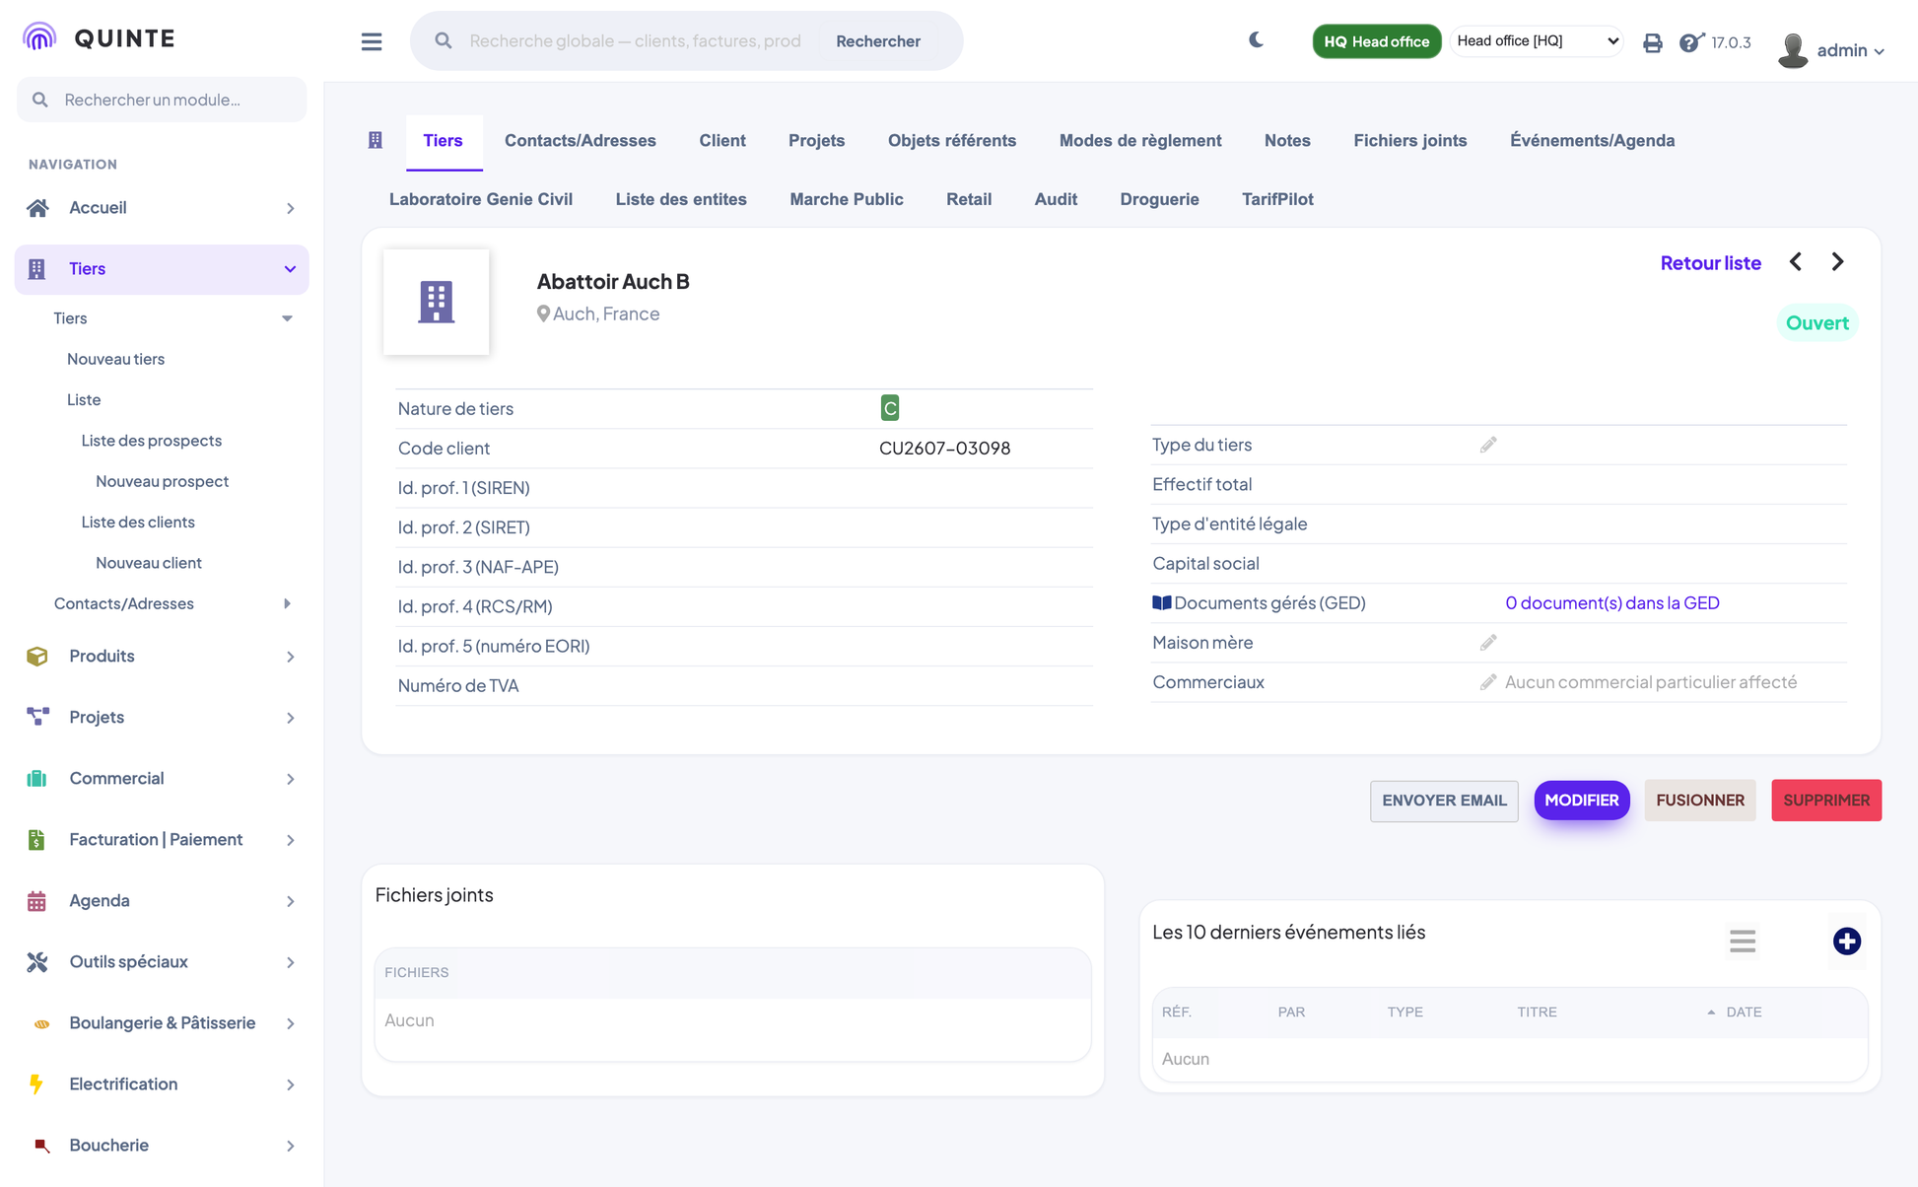
Task: Switch to the Client tab
Action: 722,140
